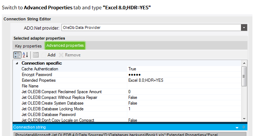Screen dimensions: 261x136
Task: Toggle Jet OLEDB:Create System Database value
Action: pos(184,103)
